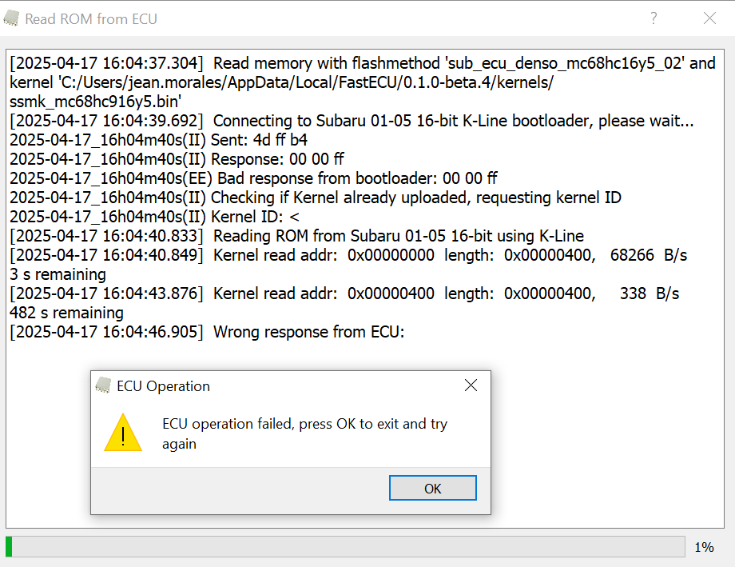
Task: Click the '482 s remaining' log text
Action: point(66,313)
